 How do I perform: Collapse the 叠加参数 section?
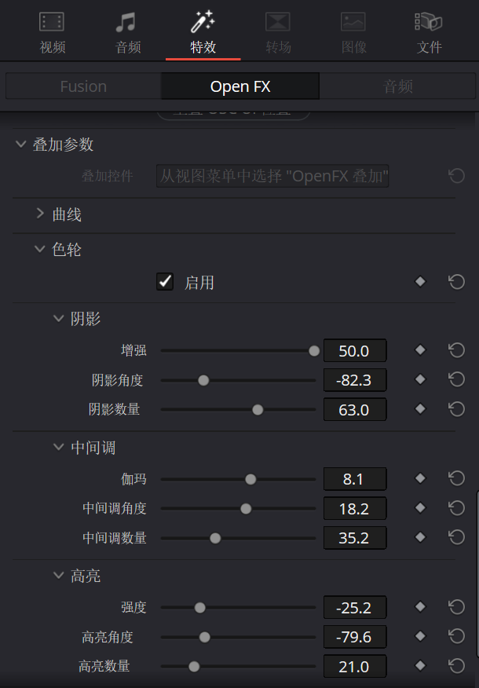(20, 145)
